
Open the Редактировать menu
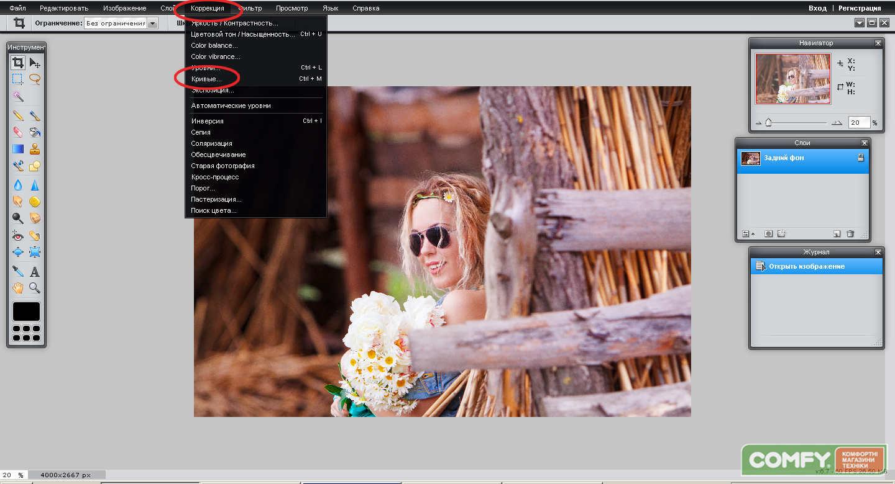[x=64, y=8]
